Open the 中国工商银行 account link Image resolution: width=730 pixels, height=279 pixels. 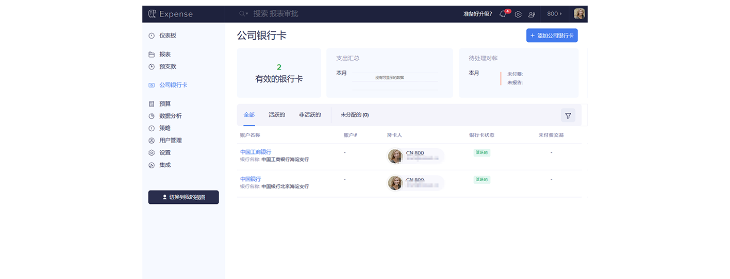tap(255, 152)
